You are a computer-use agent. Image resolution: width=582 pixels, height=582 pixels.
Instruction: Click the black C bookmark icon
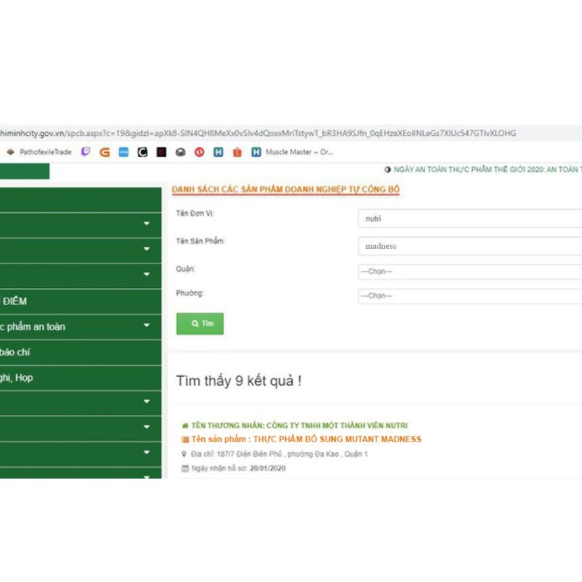coord(143,152)
